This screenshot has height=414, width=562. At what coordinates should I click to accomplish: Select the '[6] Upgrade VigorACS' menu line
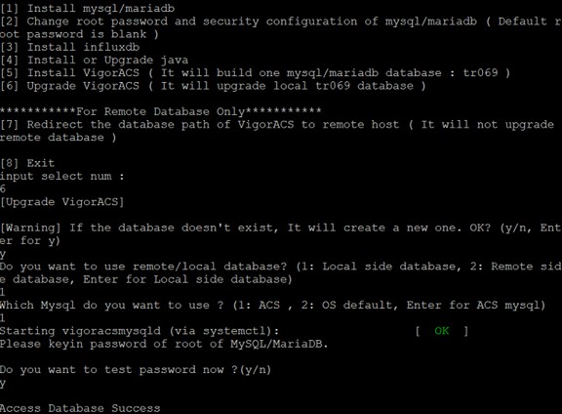[213, 86]
